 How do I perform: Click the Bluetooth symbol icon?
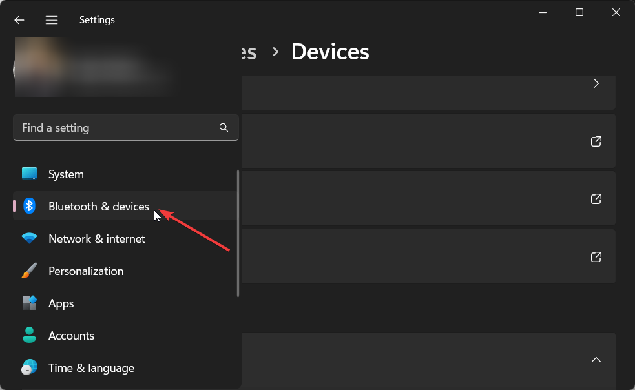[x=29, y=206]
